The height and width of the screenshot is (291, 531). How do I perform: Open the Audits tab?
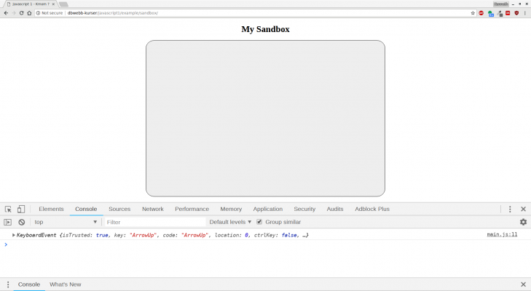click(x=335, y=209)
